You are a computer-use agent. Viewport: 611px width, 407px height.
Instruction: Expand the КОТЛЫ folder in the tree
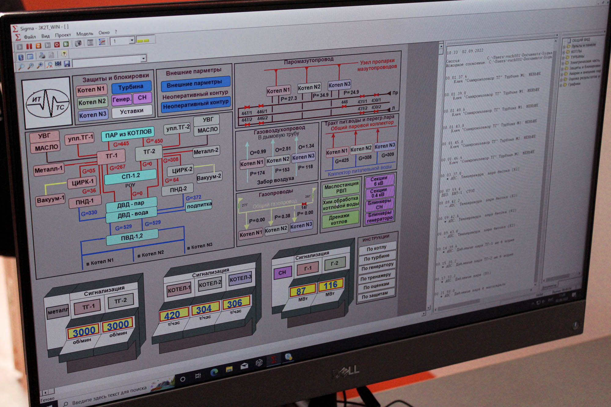564,52
